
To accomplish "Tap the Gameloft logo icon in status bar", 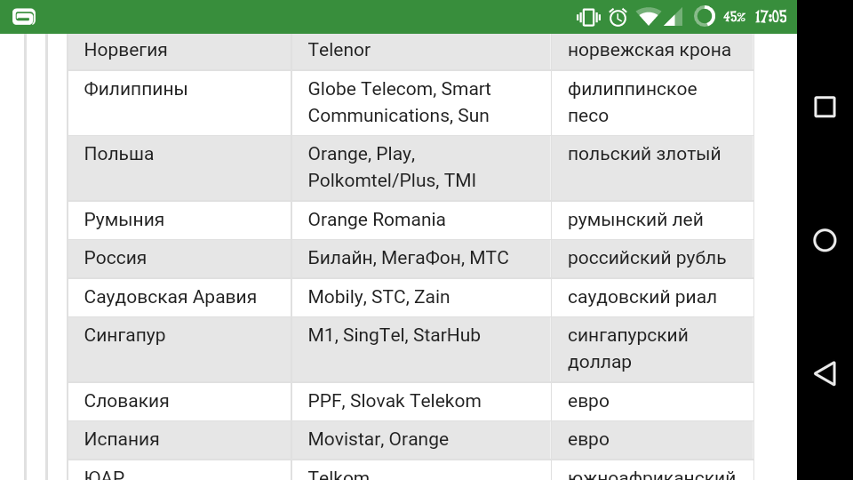I will click(24, 17).
